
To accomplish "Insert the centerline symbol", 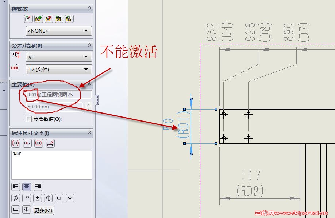I will [x=48, y=198].
